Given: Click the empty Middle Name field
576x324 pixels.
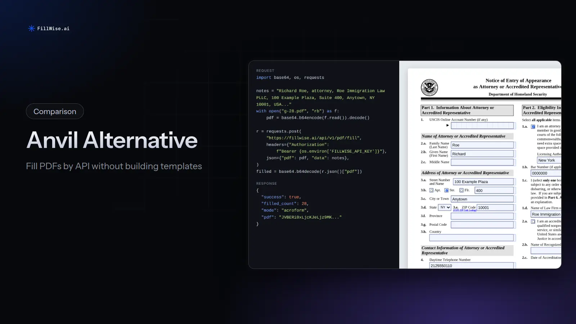Looking at the screenshot, I should [482, 162].
